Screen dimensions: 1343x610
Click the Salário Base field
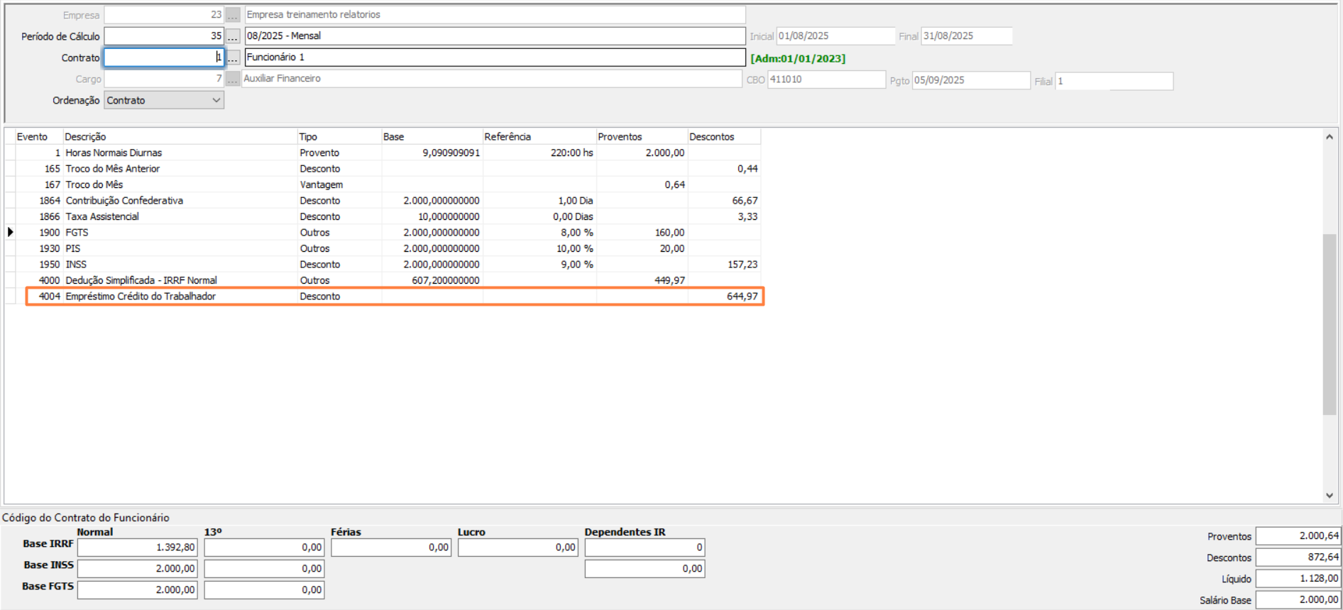tap(1298, 600)
